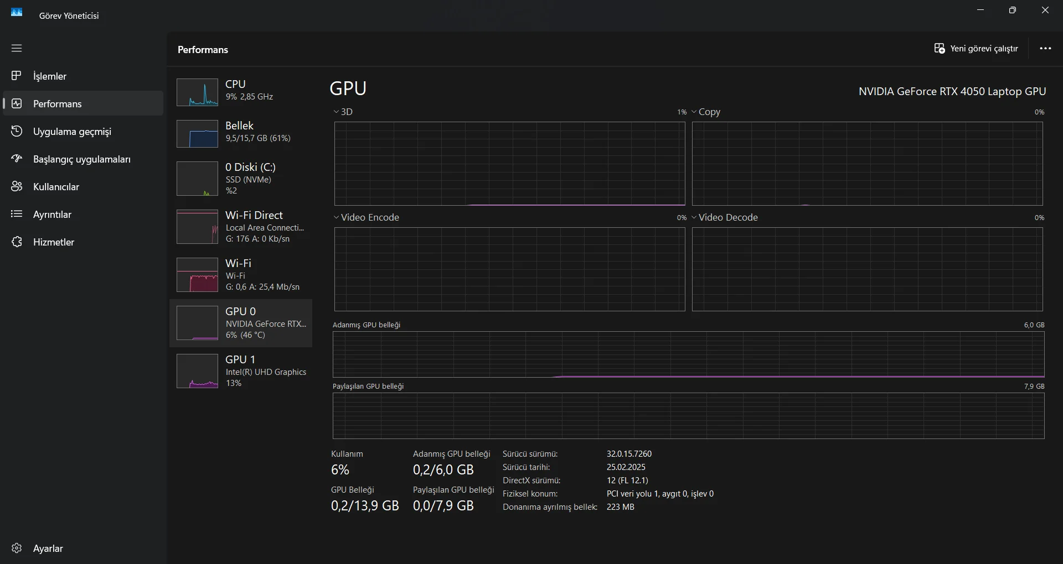Click the hamburger navigation menu icon
Screen dimensions: 1063x564
pyautogui.click(x=17, y=48)
